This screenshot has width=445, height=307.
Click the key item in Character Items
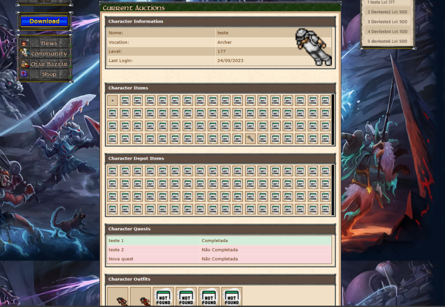250,138
